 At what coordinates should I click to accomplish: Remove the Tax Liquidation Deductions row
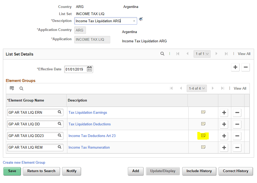pos(237,124)
